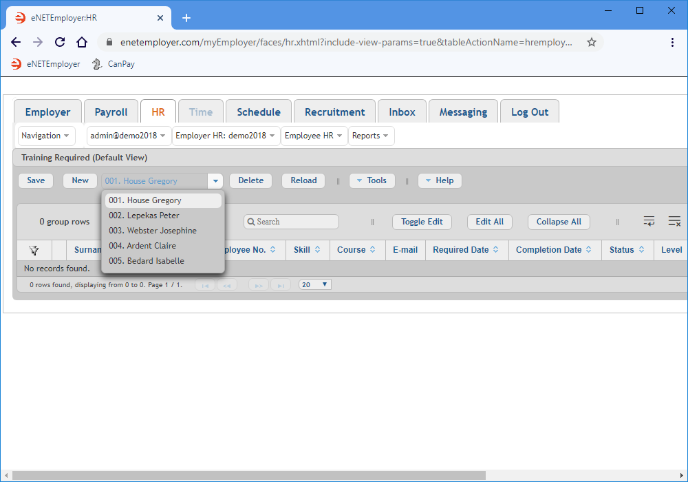Sort by Required Date column arrows
This screenshot has height=482, width=688.
496,249
